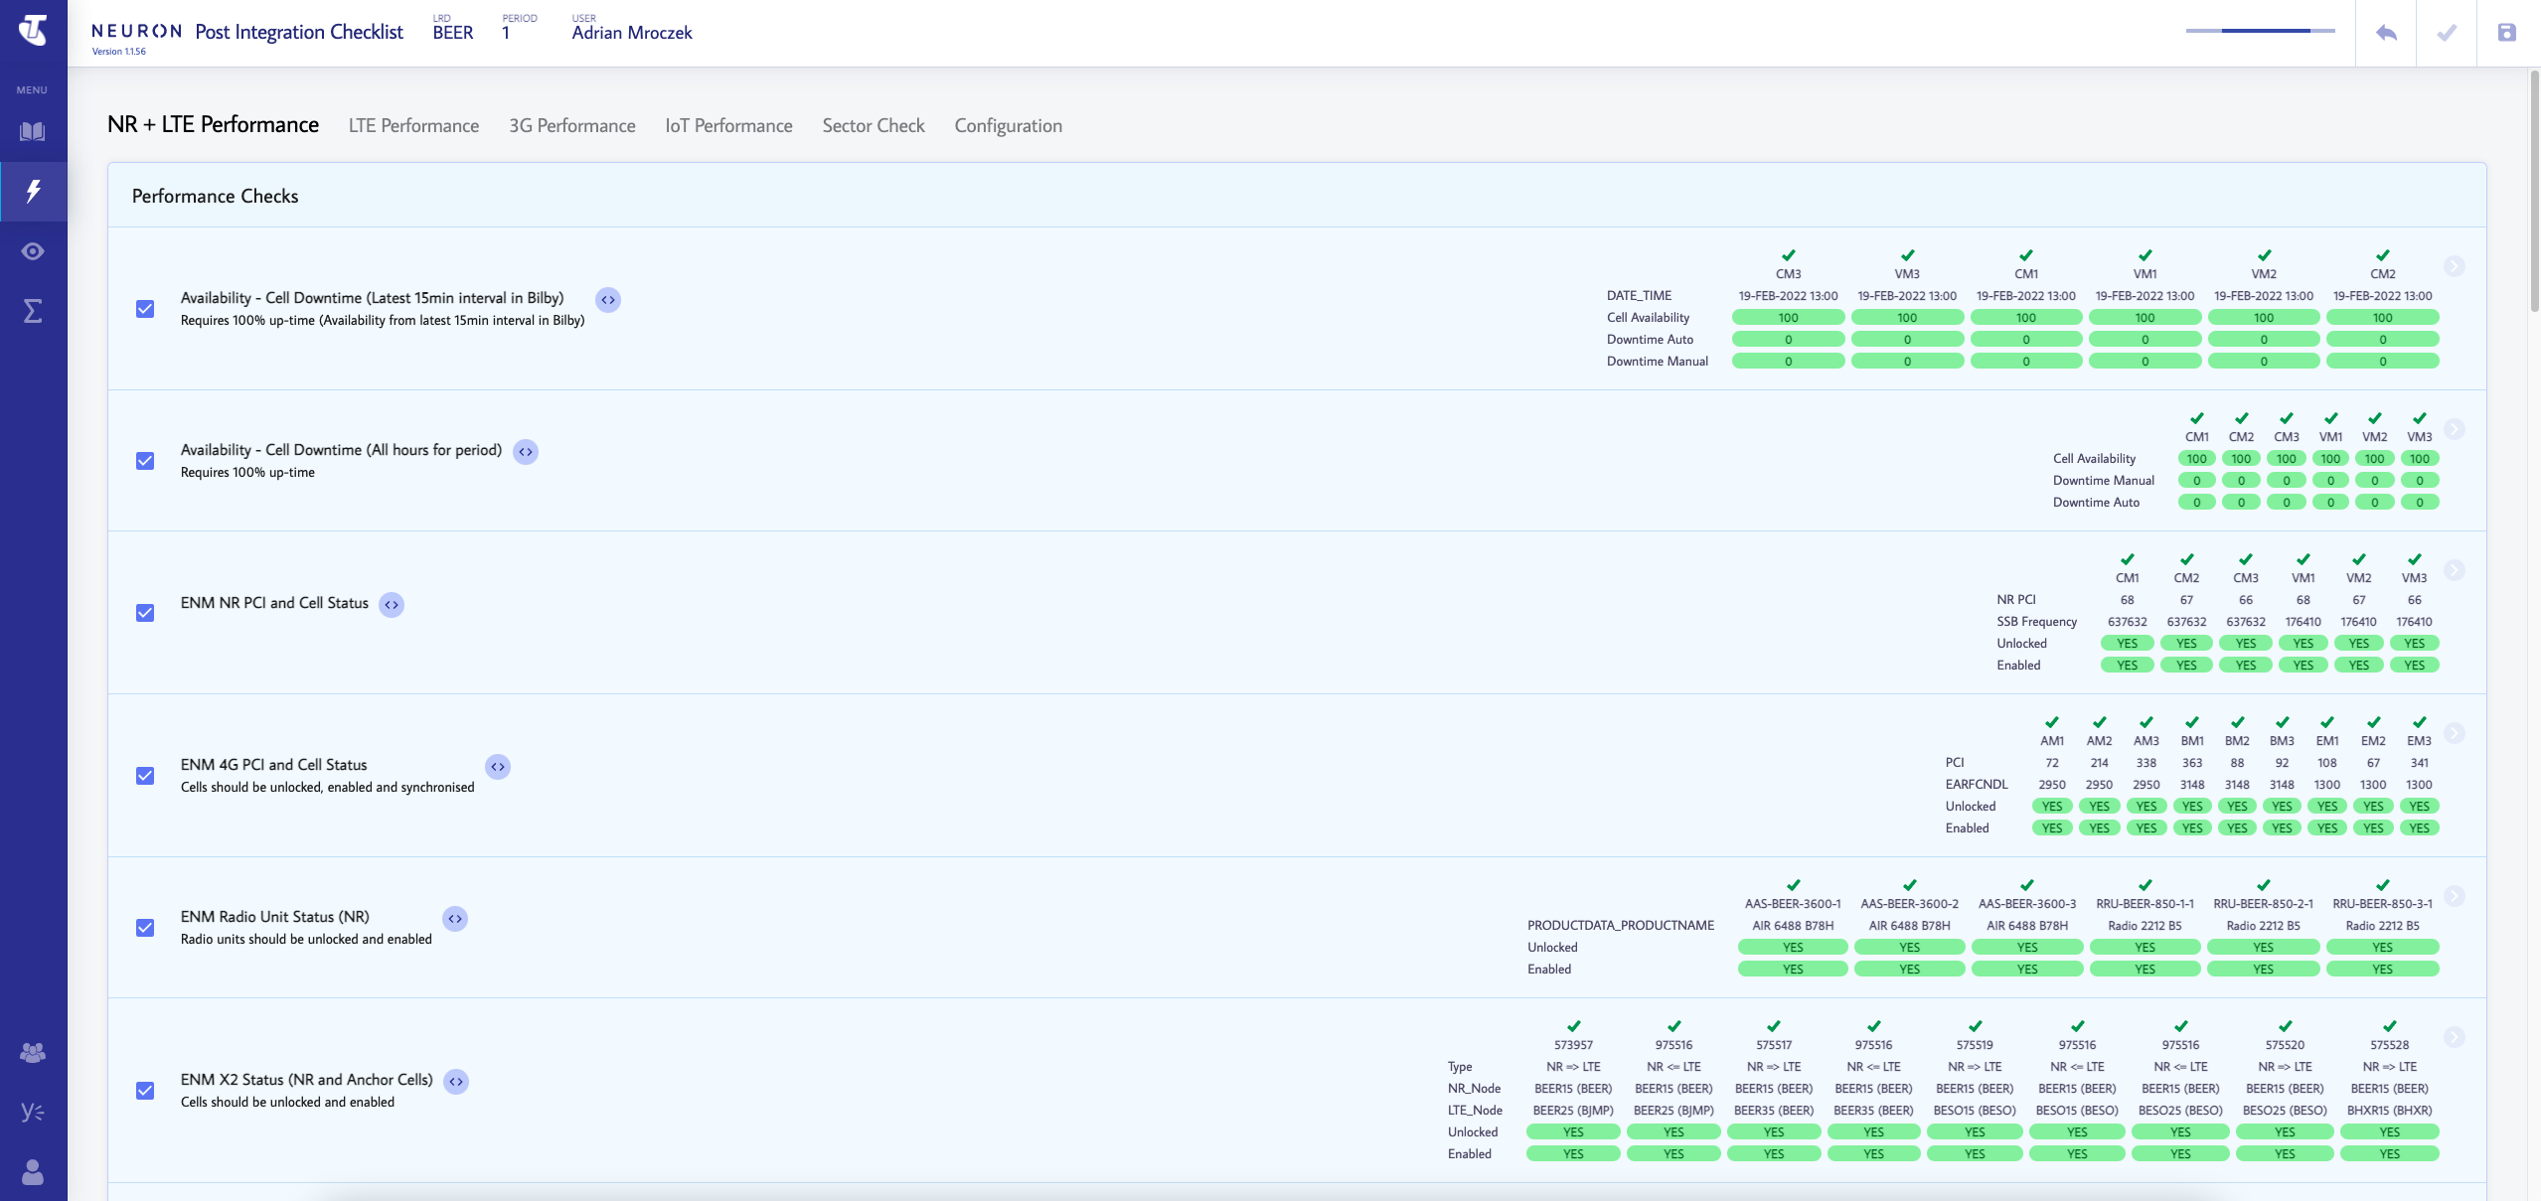Screen dimensions: 2541x1201
Task: Click the green check above RRU-BEER-850-3-1
Action: click(2382, 885)
